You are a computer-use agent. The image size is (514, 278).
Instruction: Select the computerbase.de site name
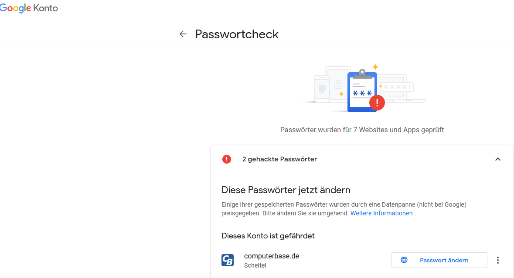272,256
